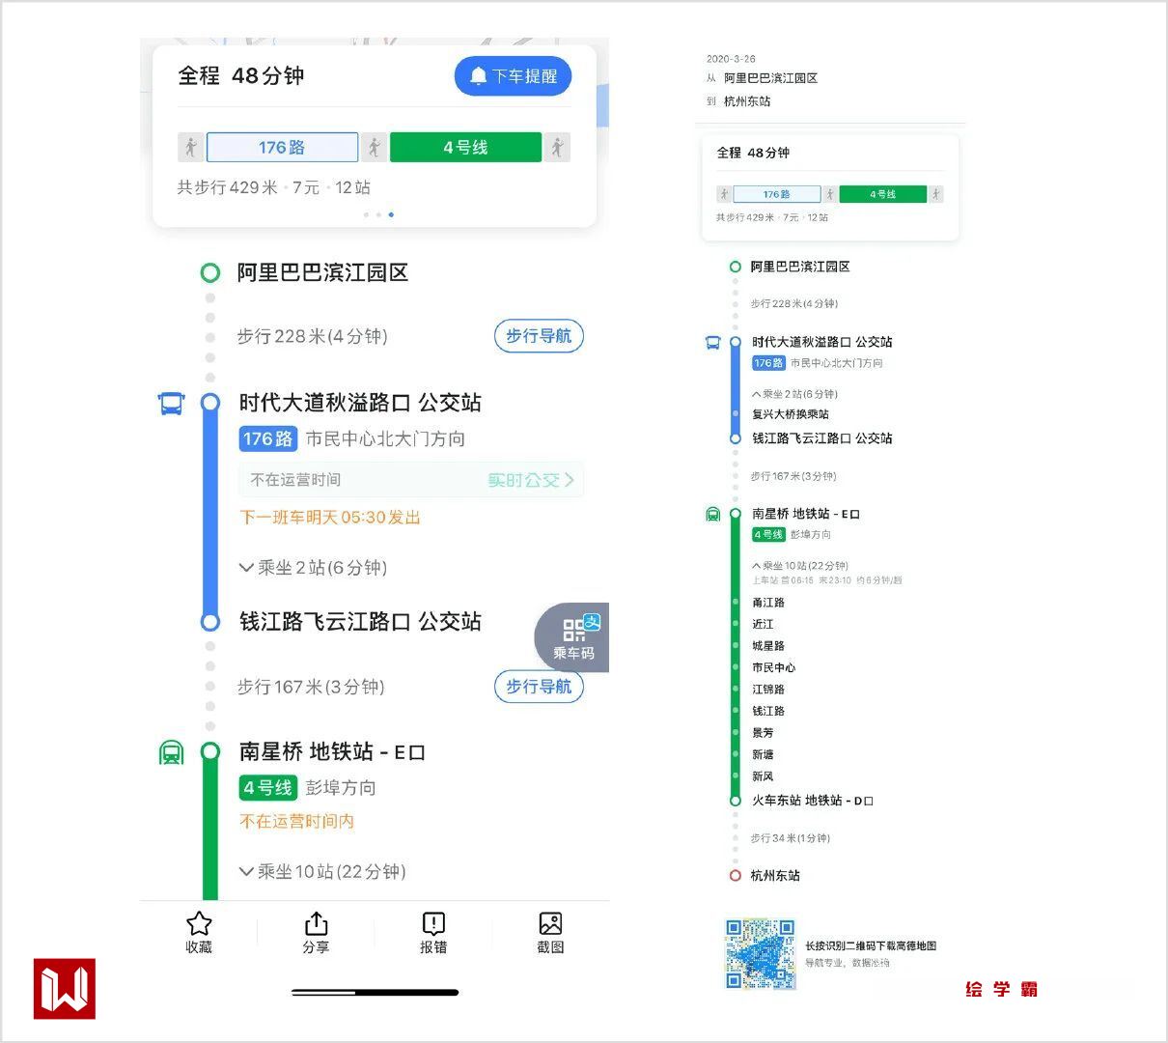Screen dimensions: 1168x1043
Task: Tap 到 杭州东站 destination line
Action: tap(738, 101)
